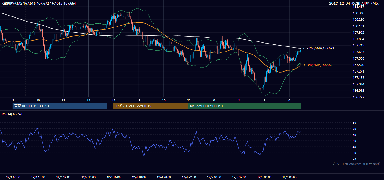The height and width of the screenshot is (180, 384).
Task: Click the bottom time label 12/4 10:00
Action: [x=38, y=177]
